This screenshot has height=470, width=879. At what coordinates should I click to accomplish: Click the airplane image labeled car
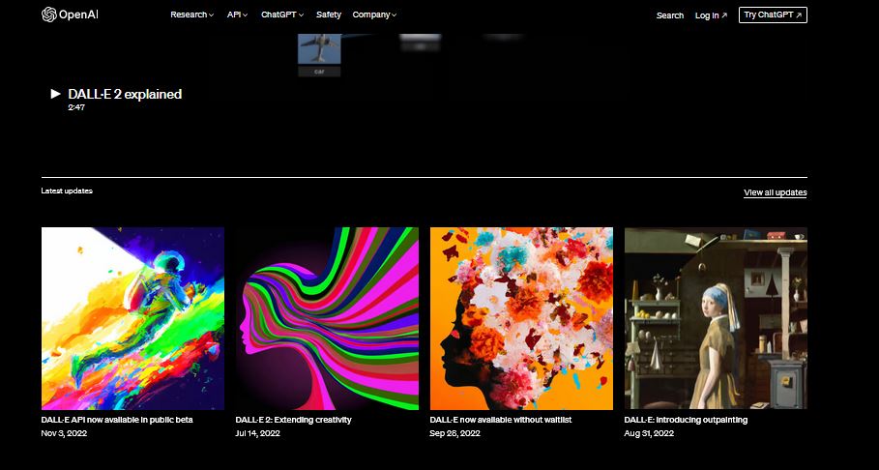click(319, 48)
